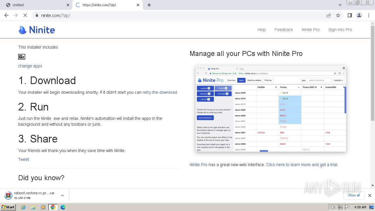This screenshot has height=211, width=375.
Task: Click the action center flag icon
Action: pyautogui.click(x=347, y=207)
